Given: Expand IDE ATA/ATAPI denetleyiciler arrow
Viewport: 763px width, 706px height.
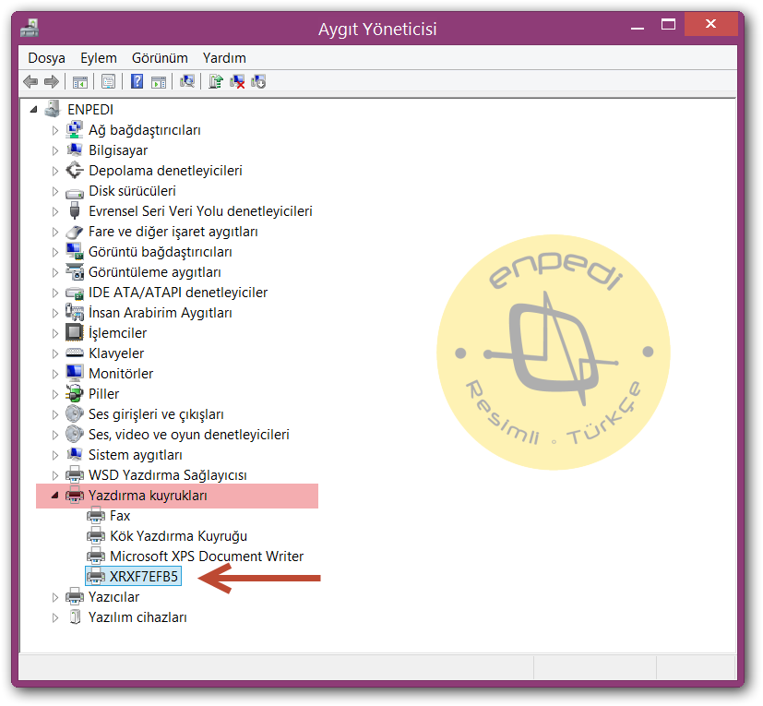Looking at the screenshot, I should point(55,293).
